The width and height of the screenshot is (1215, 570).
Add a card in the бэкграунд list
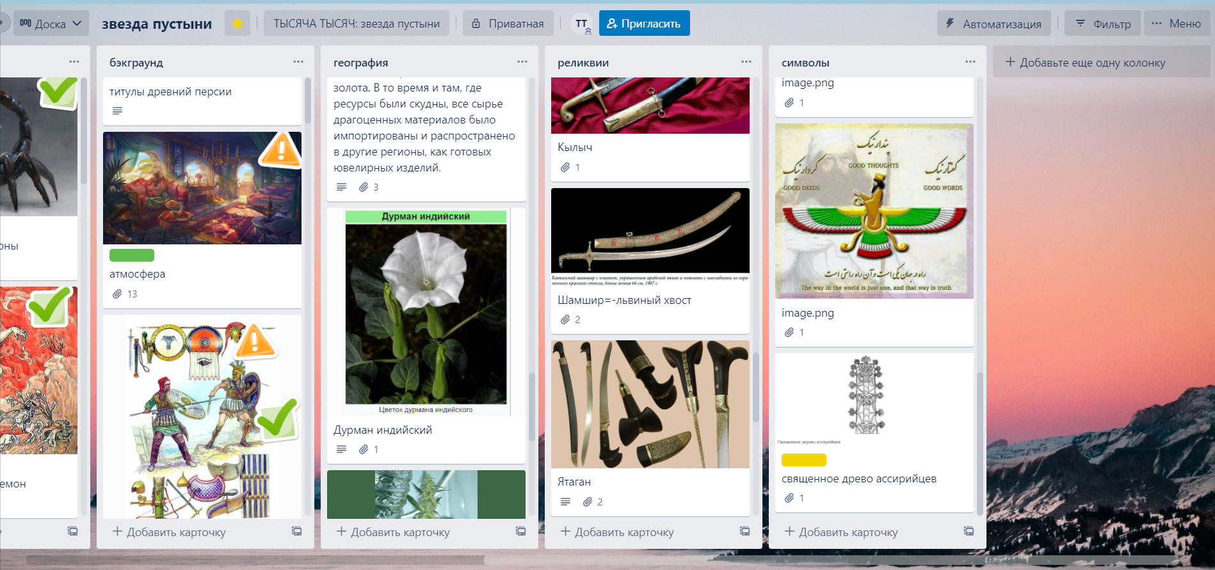[x=170, y=532]
